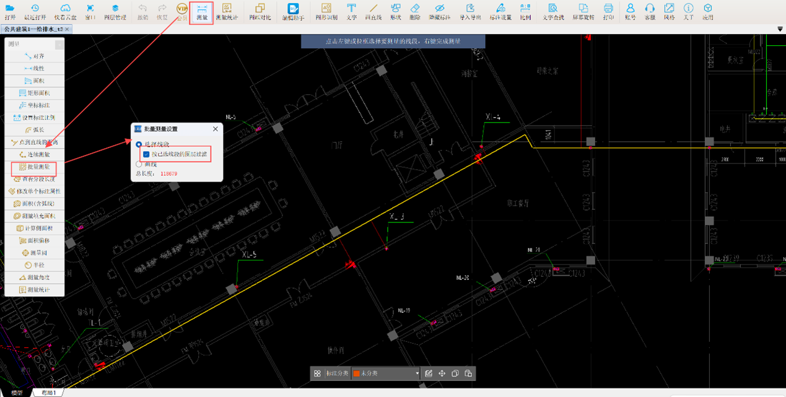Close the 批量测量设置 dialog
The height and width of the screenshot is (397, 786).
point(216,129)
